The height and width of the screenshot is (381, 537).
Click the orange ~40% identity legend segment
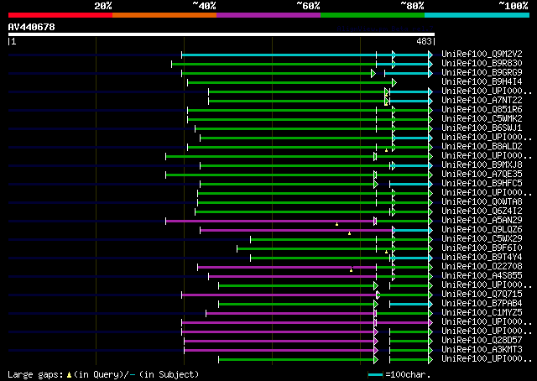[164, 15]
